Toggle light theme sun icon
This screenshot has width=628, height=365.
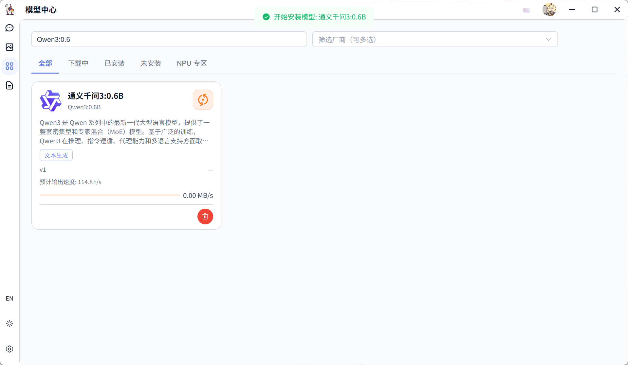(x=9, y=323)
